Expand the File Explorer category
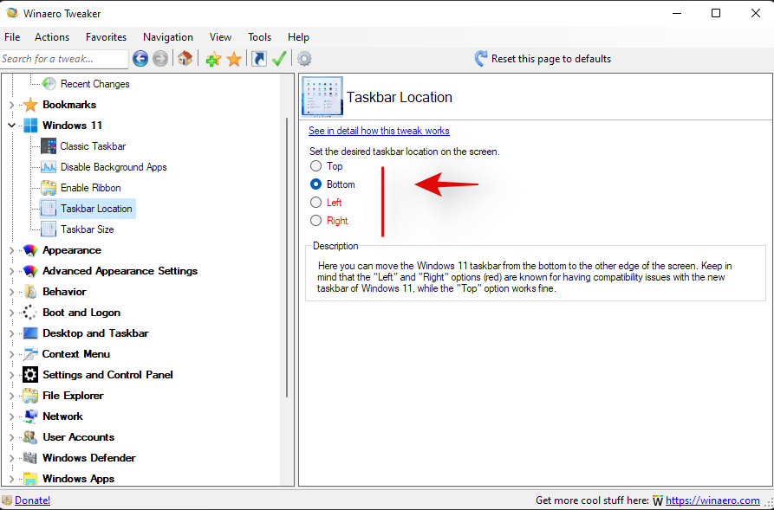This screenshot has width=774, height=510. pyautogui.click(x=12, y=396)
